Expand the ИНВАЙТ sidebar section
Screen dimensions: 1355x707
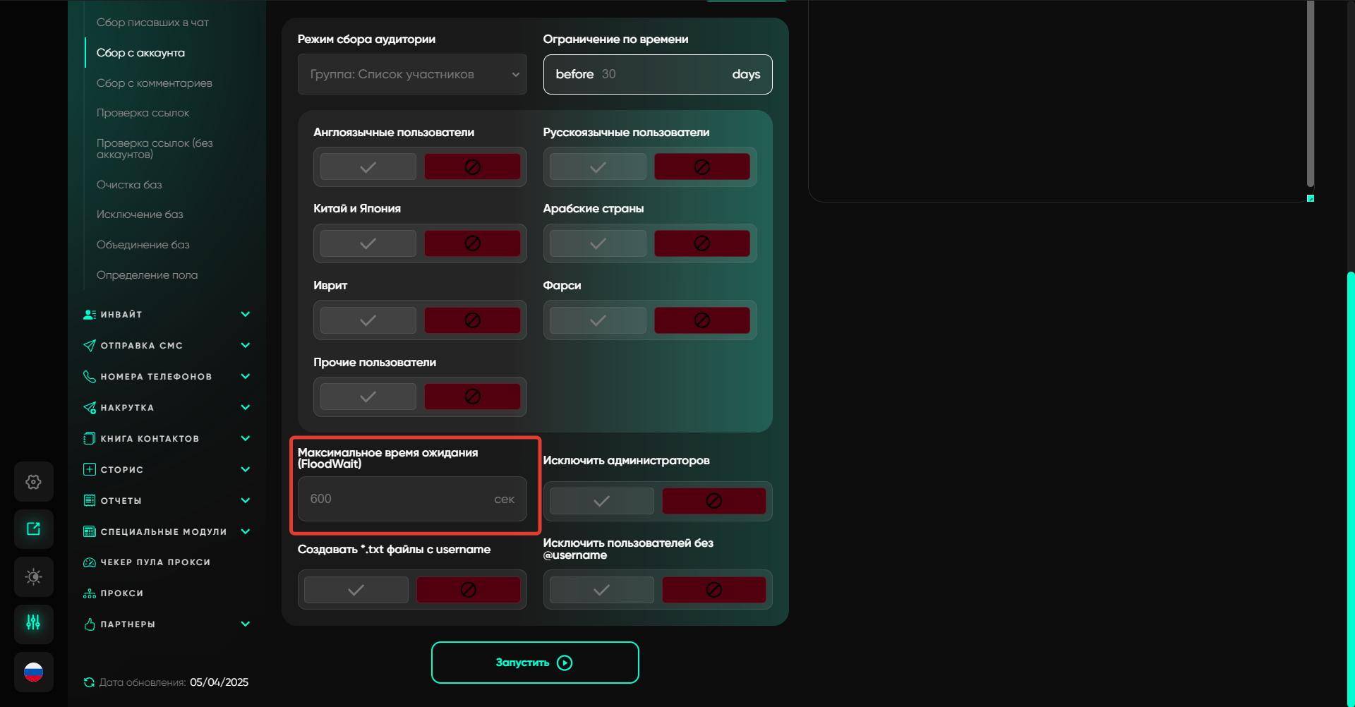(x=245, y=315)
